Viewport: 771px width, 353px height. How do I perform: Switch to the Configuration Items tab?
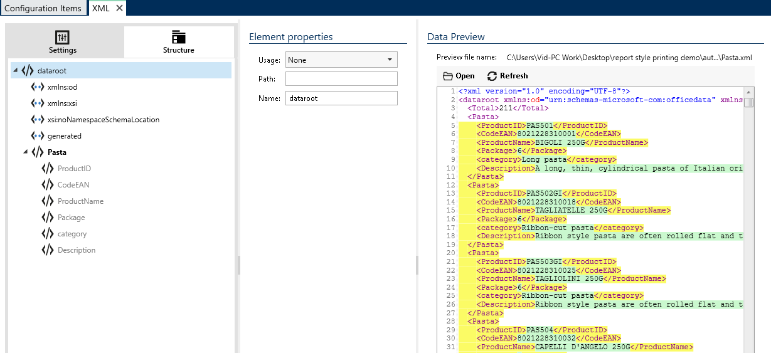[43, 8]
